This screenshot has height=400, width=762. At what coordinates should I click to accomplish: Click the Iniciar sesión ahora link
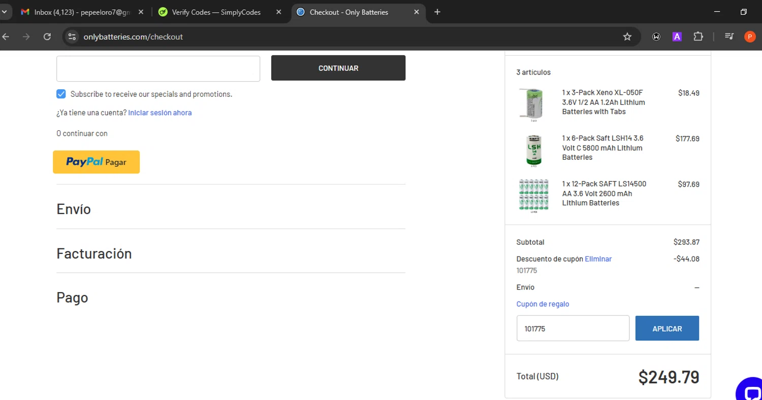[160, 113]
